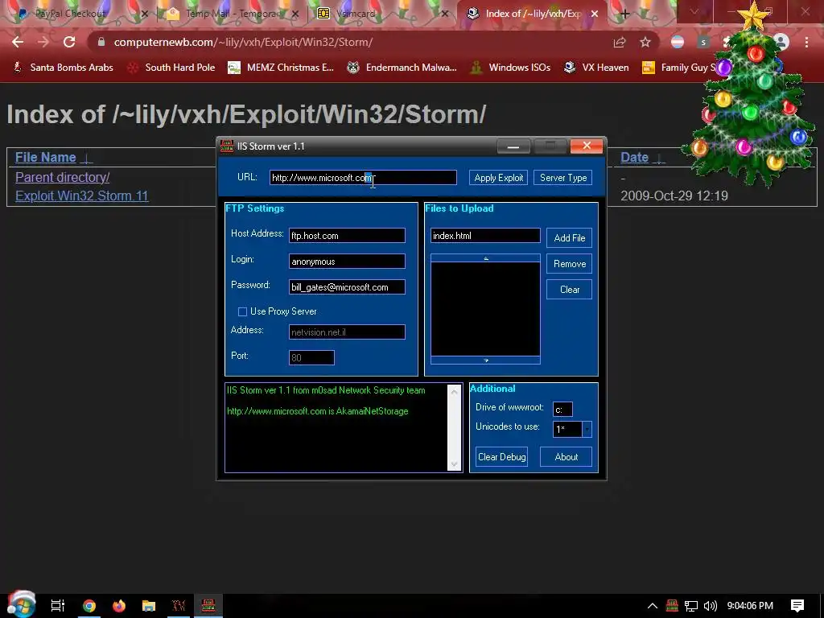Viewport: 824px width, 618px height.
Task: Open Exploit.Win32.Storm.11 file link
Action: [x=81, y=196]
